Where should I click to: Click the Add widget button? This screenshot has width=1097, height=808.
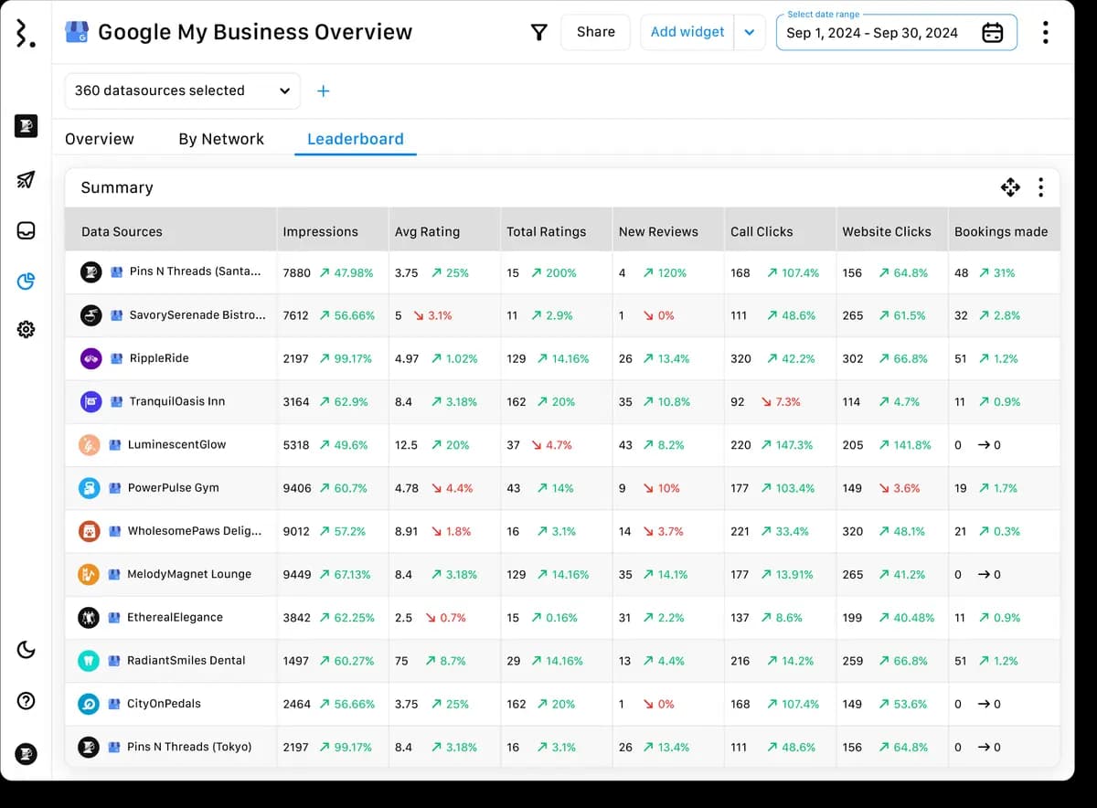(x=687, y=32)
